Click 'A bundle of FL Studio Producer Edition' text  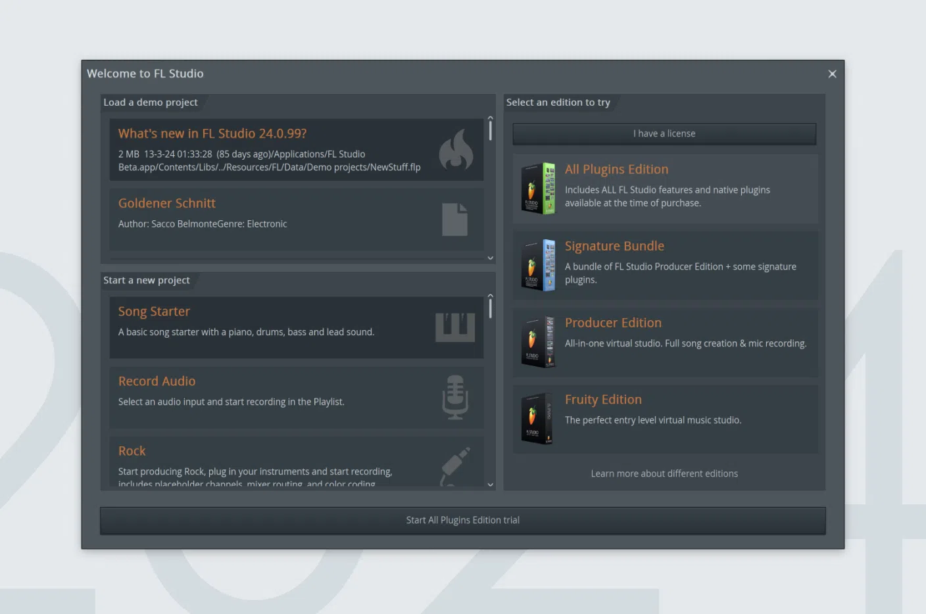coord(680,273)
